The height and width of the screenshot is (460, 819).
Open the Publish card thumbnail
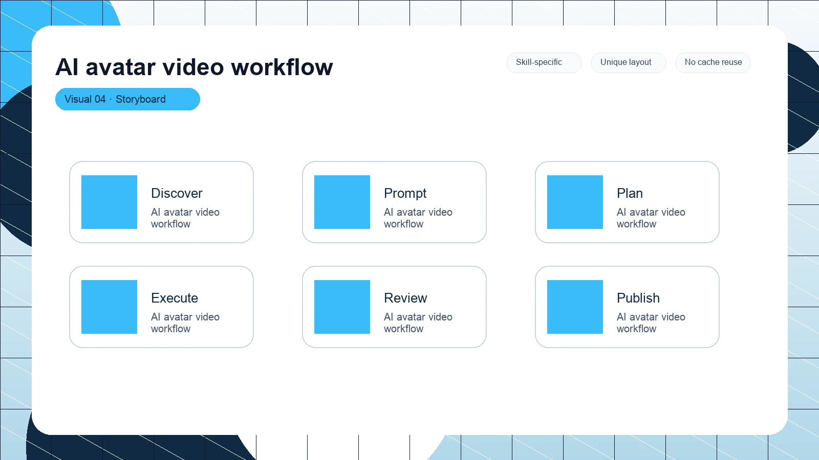(575, 307)
